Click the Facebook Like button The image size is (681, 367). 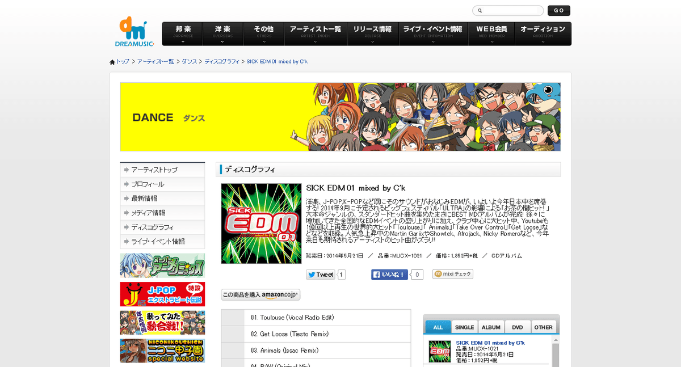click(390, 275)
